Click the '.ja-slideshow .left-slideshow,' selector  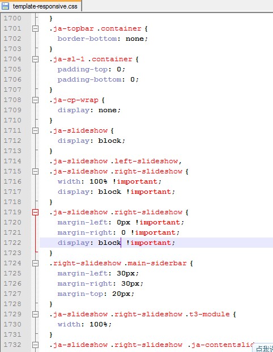click(116, 161)
